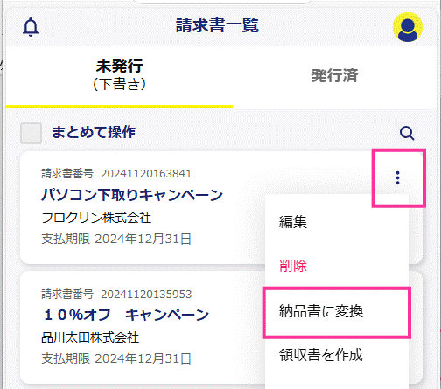Open パソコン下取りキャンペーン invoice title

point(132,194)
